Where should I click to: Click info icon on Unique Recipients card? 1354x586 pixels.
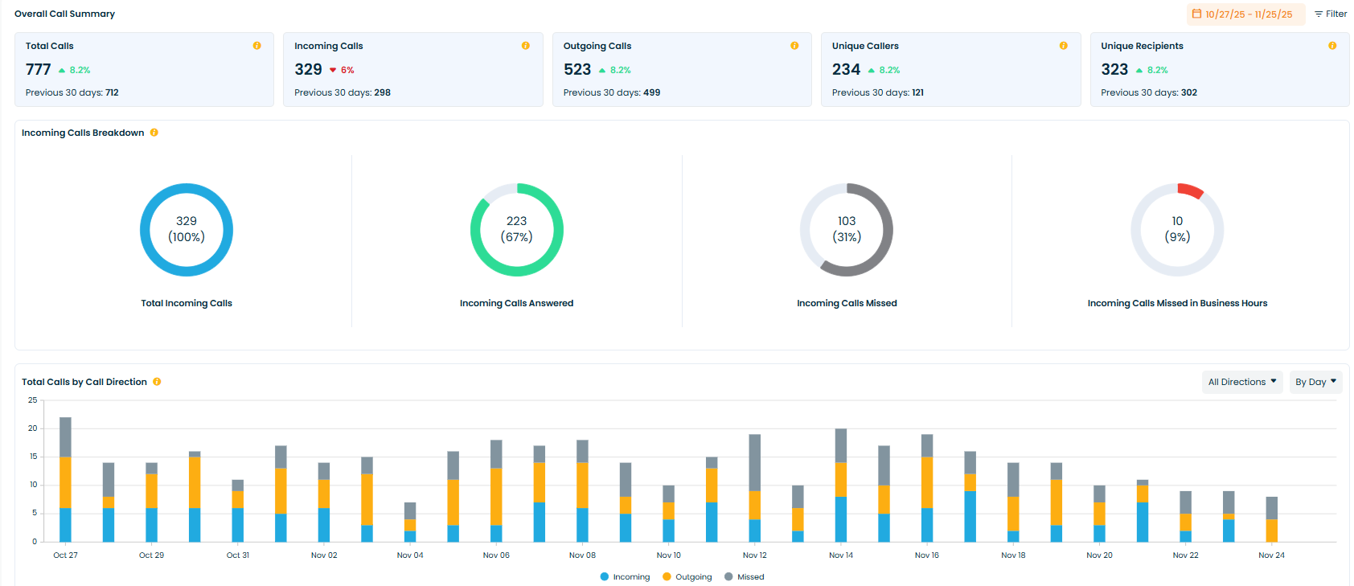pyautogui.click(x=1332, y=46)
